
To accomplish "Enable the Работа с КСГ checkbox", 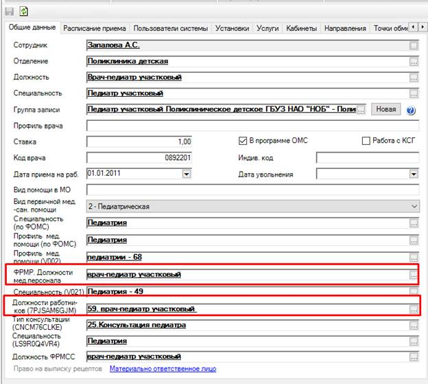I will click(x=366, y=141).
